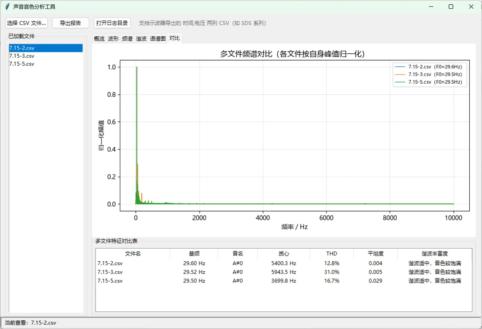Click 7.15-2.csv row in comparison table
The height and width of the screenshot is (329, 482).
284,263
